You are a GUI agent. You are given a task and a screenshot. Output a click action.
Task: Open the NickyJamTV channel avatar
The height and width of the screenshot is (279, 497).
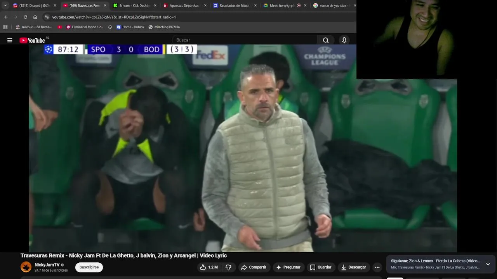26,267
